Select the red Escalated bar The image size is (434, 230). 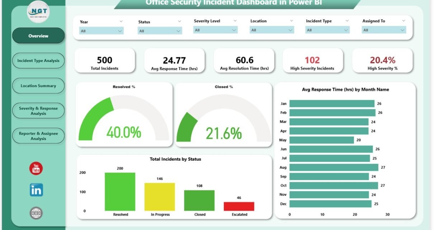pyautogui.click(x=239, y=206)
